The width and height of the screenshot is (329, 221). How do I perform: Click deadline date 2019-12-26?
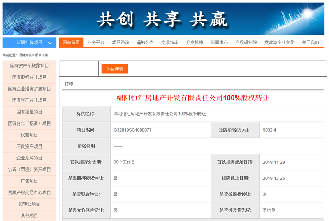[x=274, y=178]
